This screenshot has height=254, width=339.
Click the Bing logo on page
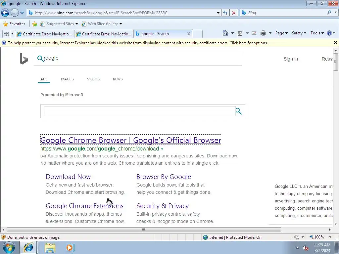tap(24, 59)
